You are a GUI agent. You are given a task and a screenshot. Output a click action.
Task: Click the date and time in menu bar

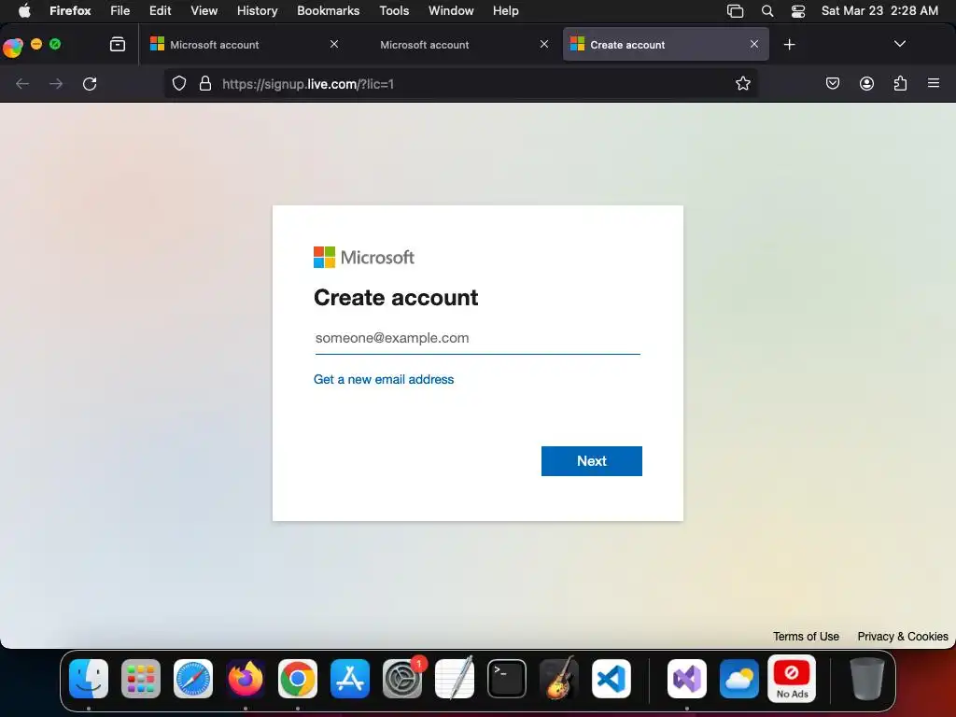(879, 10)
